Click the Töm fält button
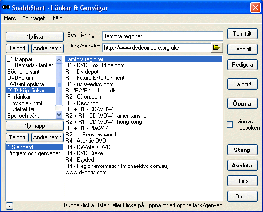263x212 pixels. (x=242, y=34)
